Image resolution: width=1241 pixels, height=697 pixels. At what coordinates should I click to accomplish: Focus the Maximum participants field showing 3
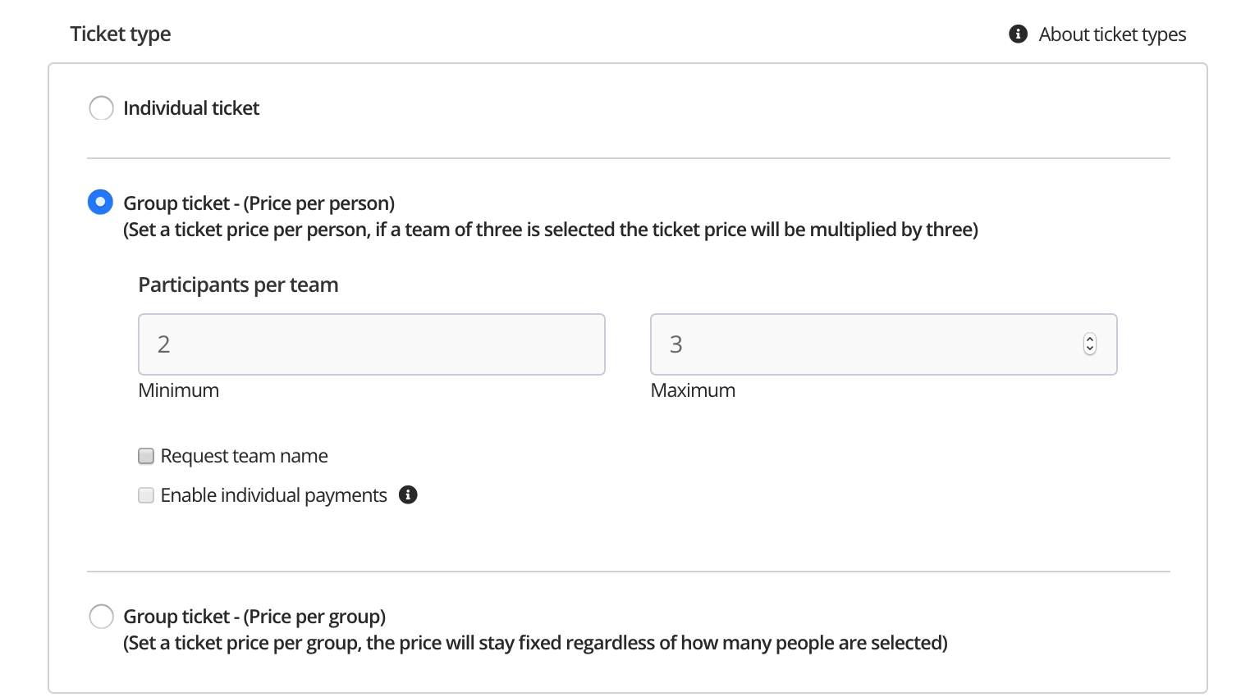[884, 344]
